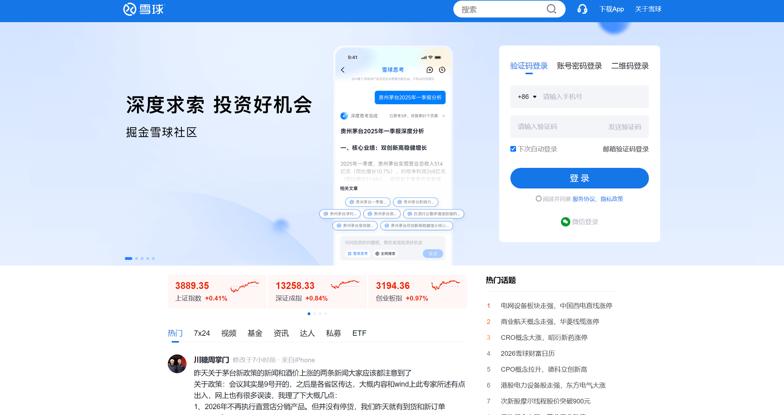
Task: Click the 发送验证码 link
Action: pos(625,126)
